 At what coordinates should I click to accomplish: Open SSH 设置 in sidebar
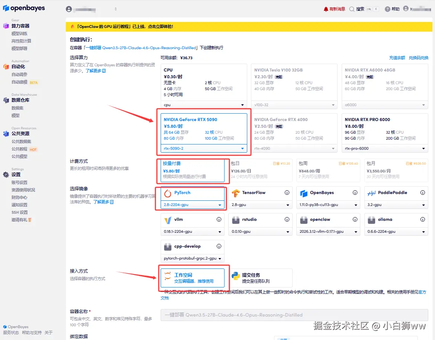click(19, 212)
